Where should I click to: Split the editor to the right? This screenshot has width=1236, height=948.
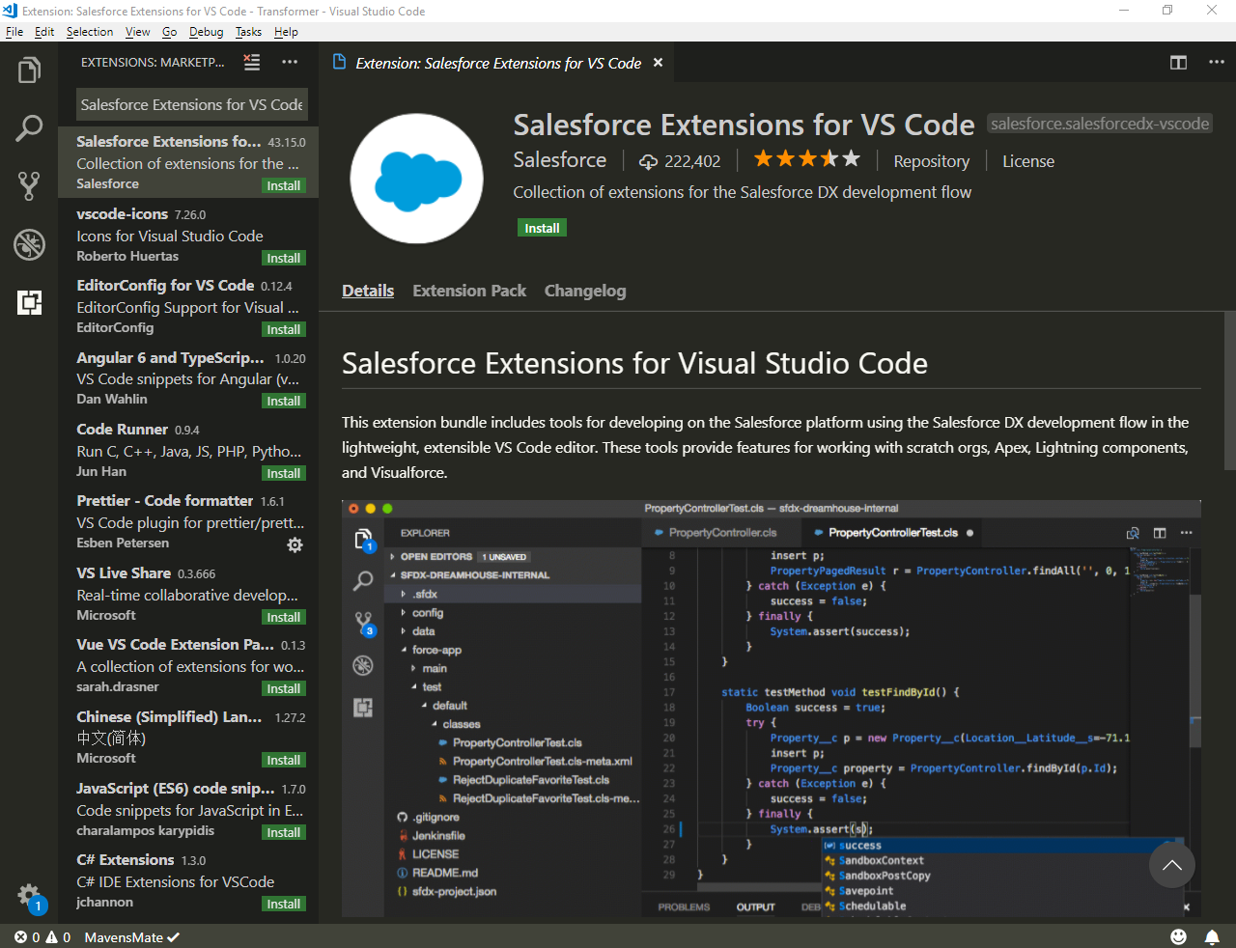[1178, 62]
